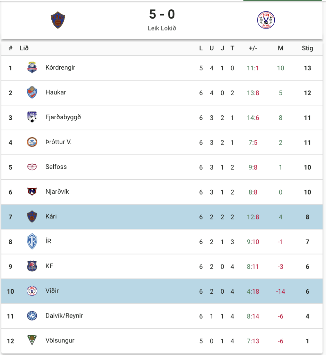Screen dimensions: 326x355
Task: Click the KF team badge
Action: point(32,266)
